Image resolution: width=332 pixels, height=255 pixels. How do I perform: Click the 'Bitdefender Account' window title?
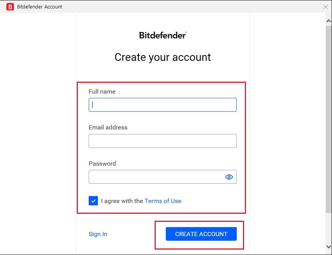click(x=40, y=7)
